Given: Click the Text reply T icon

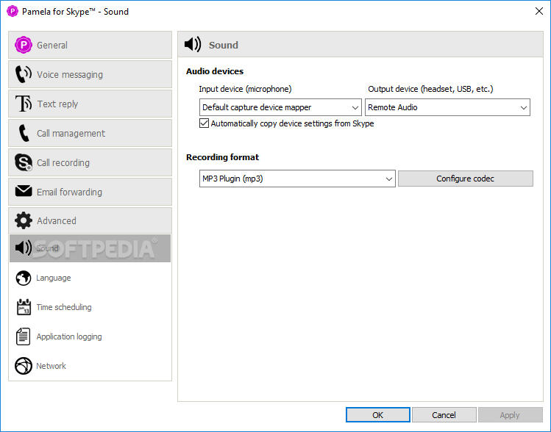Looking at the screenshot, I should tap(24, 104).
